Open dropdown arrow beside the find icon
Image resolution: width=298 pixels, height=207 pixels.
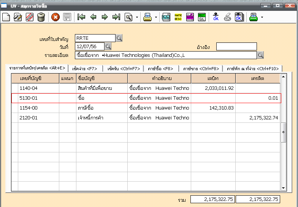(x=137, y=17)
